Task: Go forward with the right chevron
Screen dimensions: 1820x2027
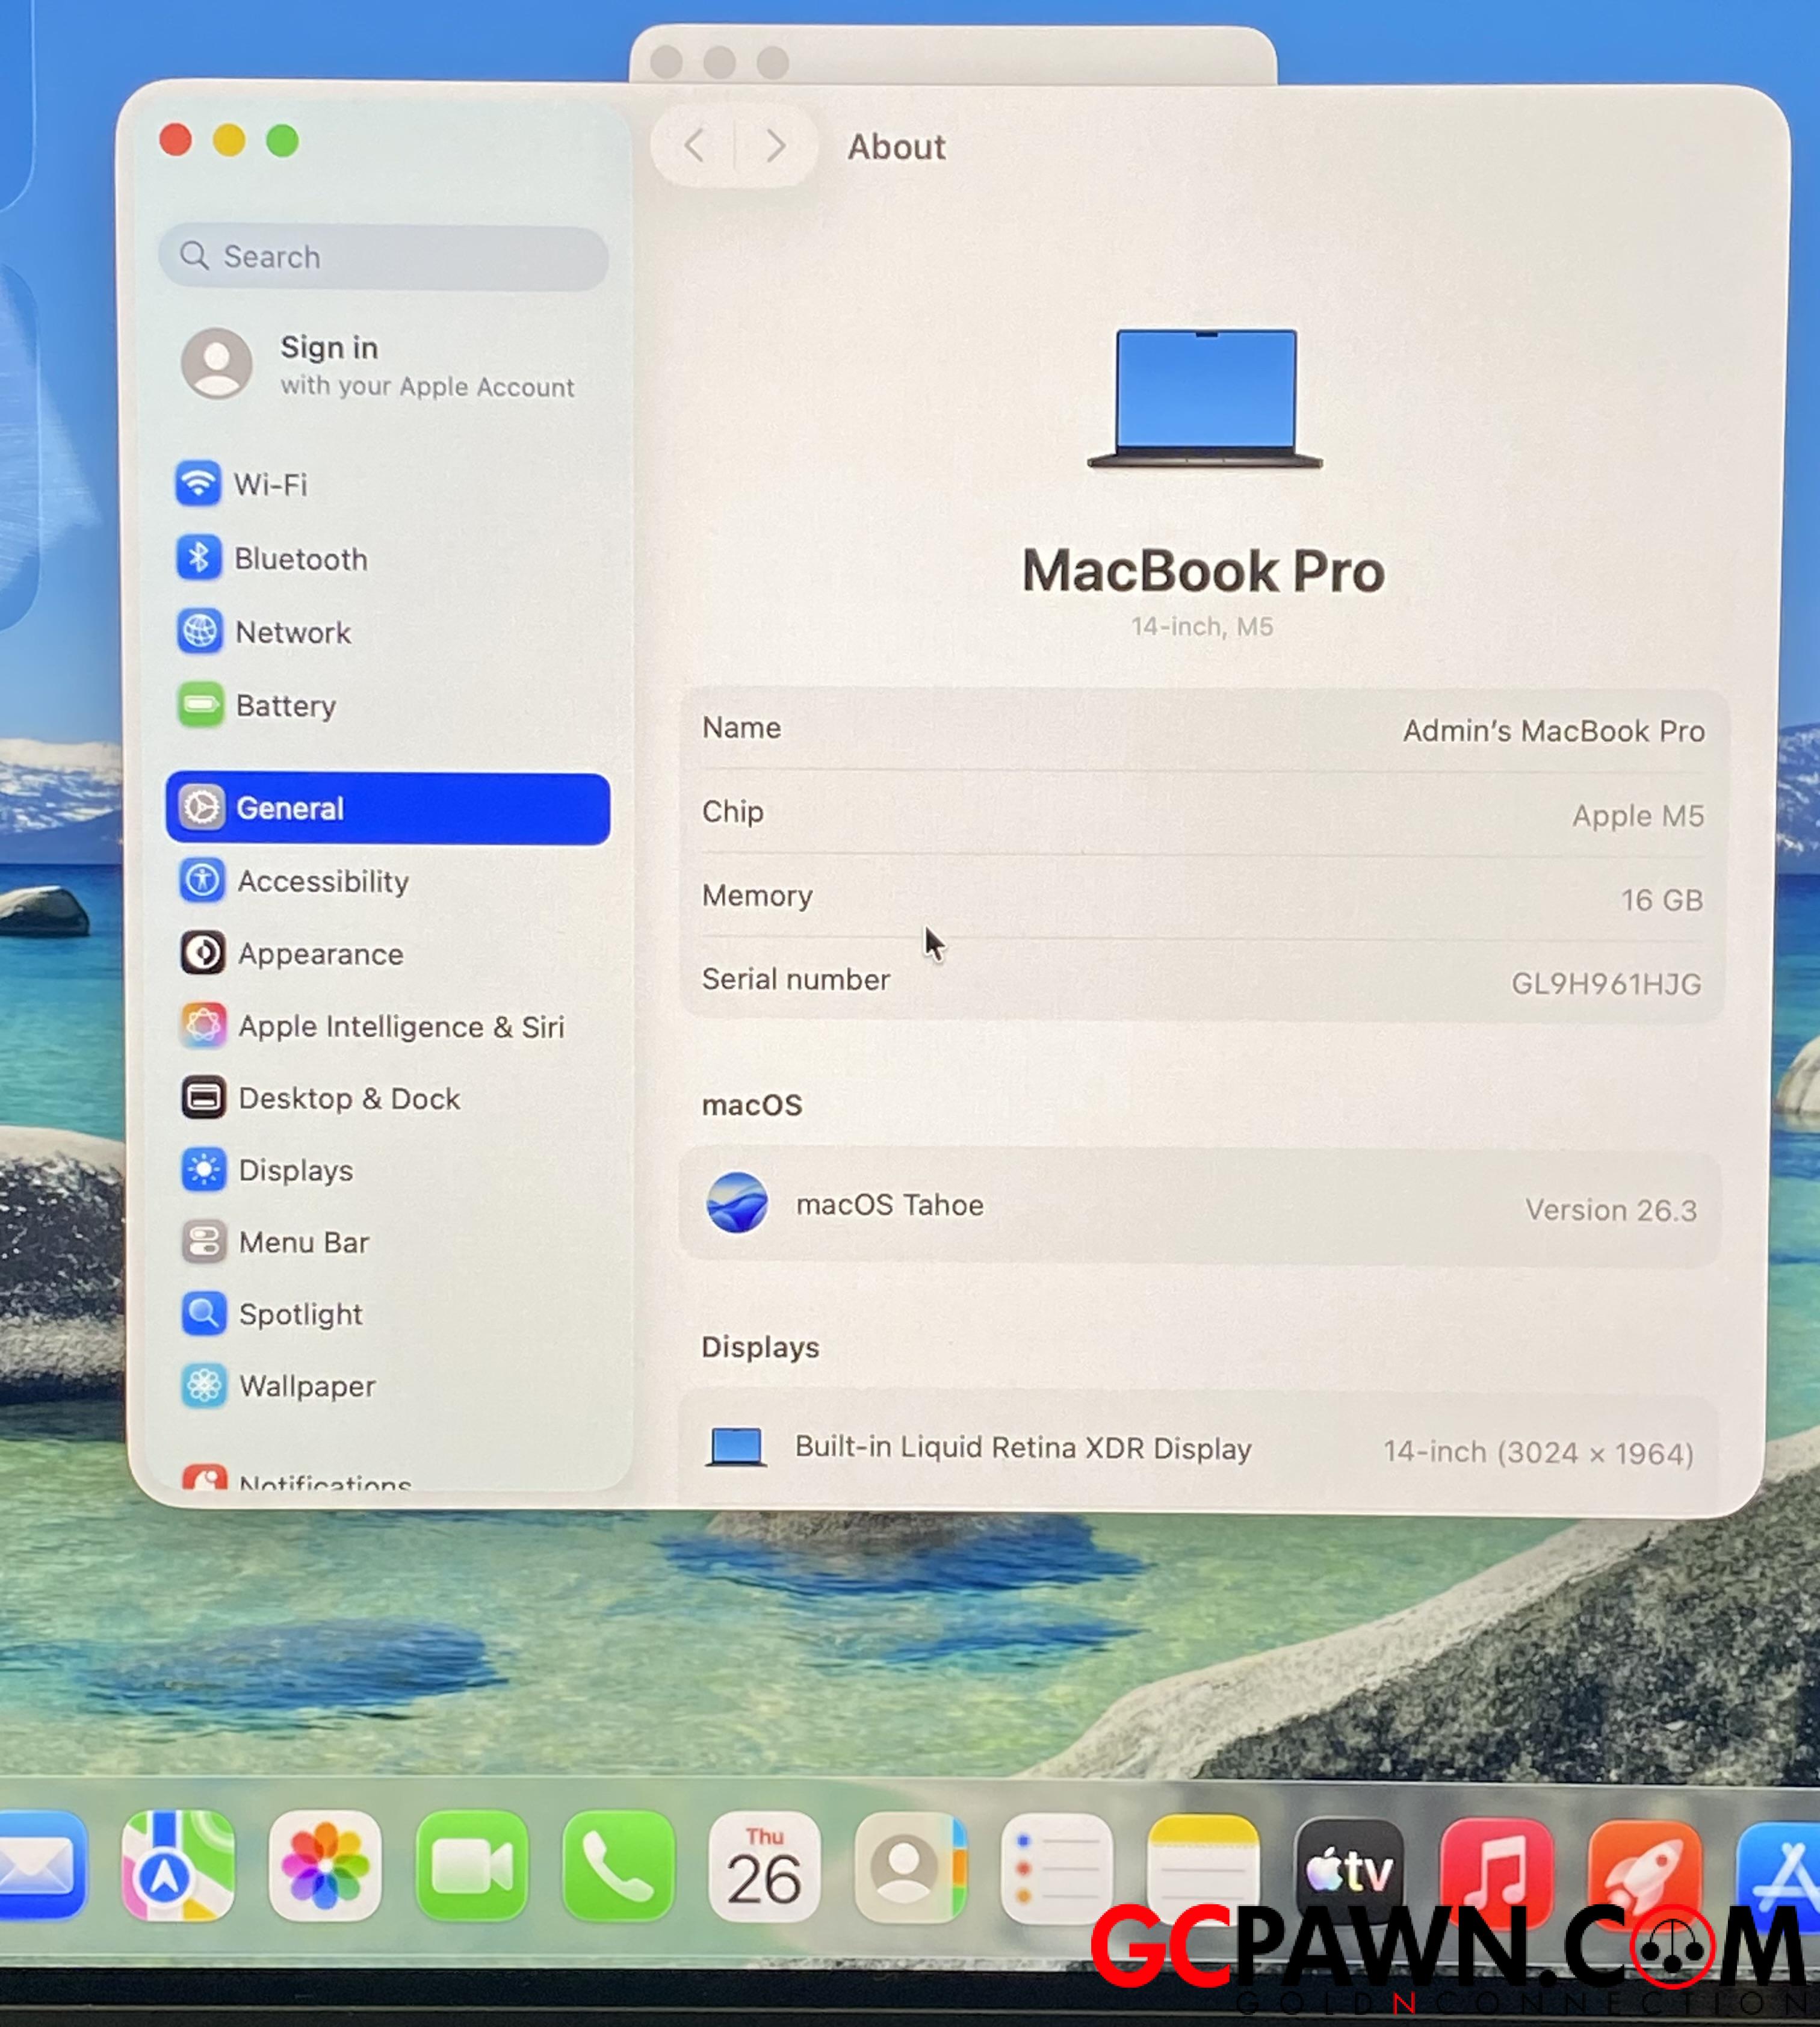Action: point(776,147)
